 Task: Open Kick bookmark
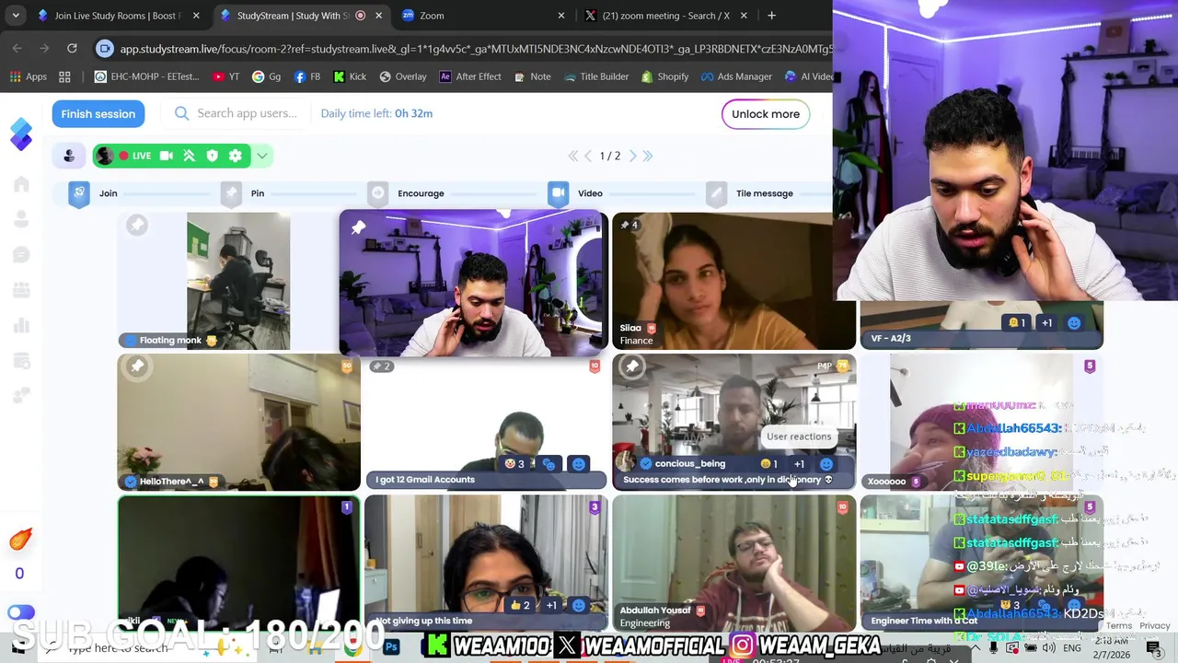point(349,76)
